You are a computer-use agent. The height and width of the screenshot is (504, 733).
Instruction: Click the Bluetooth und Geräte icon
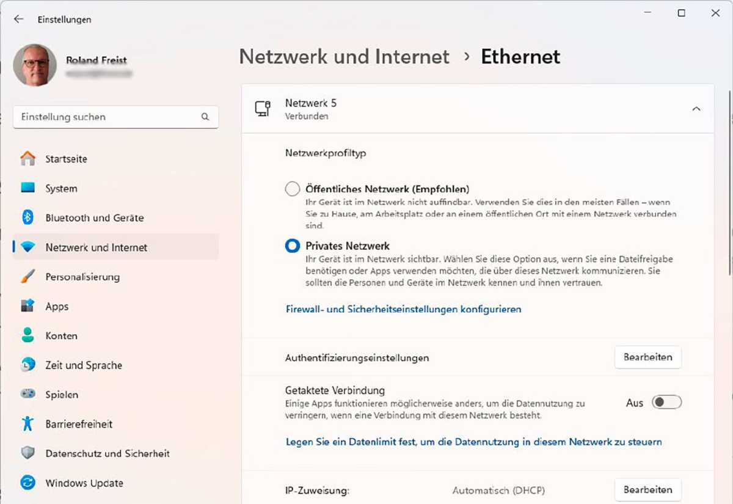pyautogui.click(x=27, y=217)
